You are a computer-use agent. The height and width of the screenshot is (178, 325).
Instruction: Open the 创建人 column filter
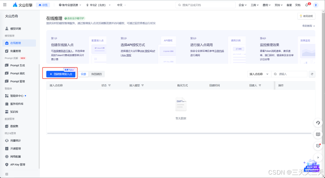click(260, 85)
